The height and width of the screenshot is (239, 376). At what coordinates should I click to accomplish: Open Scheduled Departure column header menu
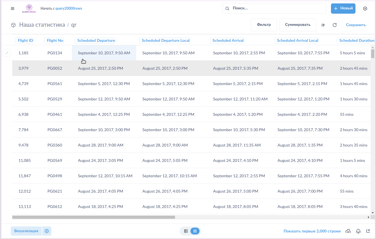[96, 40]
